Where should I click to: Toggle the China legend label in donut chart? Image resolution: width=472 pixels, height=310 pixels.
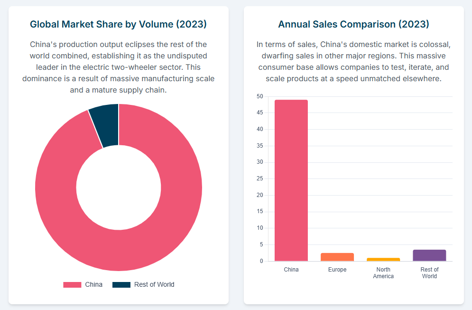tap(93, 285)
